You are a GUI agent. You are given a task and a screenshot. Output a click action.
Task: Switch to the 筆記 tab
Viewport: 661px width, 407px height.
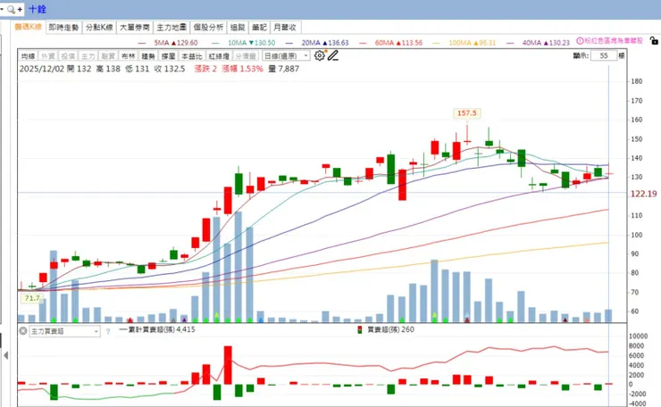(259, 28)
